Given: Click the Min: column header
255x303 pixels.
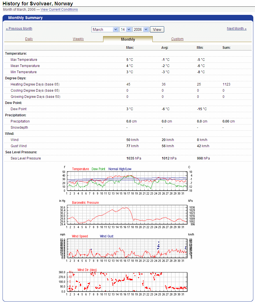Looking at the screenshot, I should coord(200,48).
